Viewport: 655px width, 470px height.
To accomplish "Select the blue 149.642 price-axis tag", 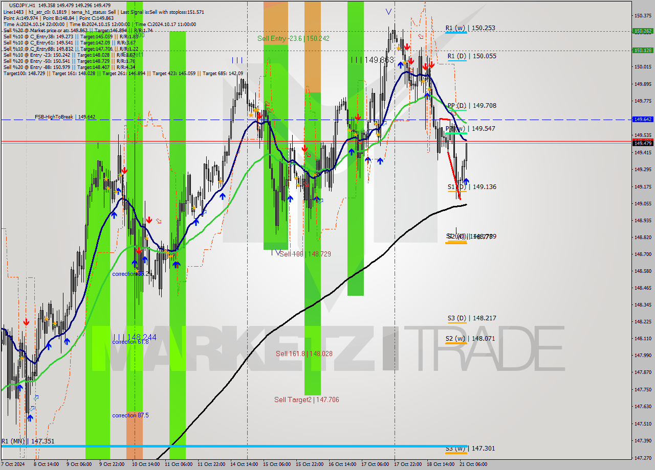I will click(x=643, y=120).
